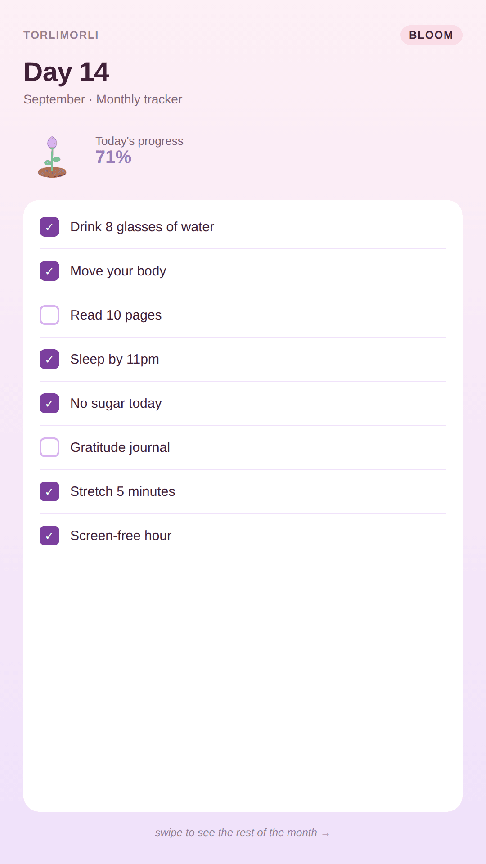Screen dimensions: 486x864
Task: Uncheck No sugar today habit
Action: click(49, 403)
